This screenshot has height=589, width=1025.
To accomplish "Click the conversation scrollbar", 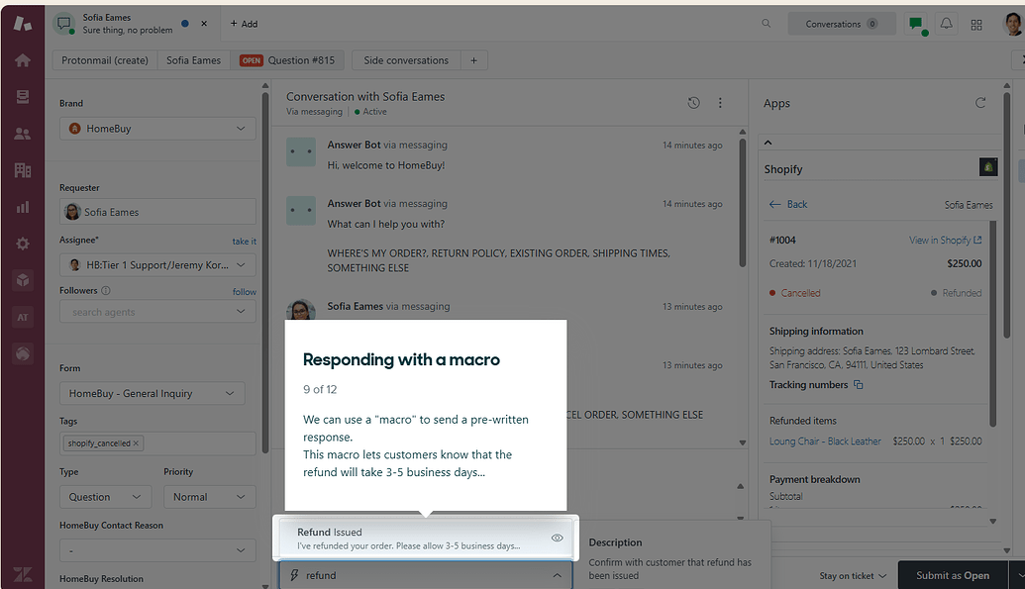I will (x=742, y=202).
